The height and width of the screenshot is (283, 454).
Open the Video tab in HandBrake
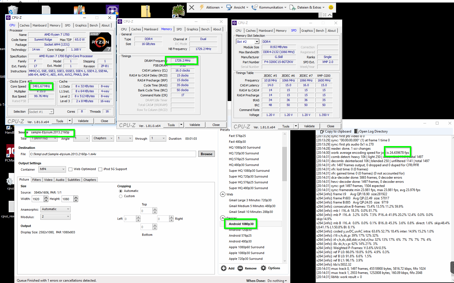48,180
